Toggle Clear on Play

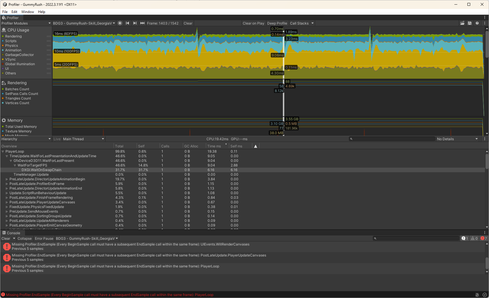pos(253,23)
